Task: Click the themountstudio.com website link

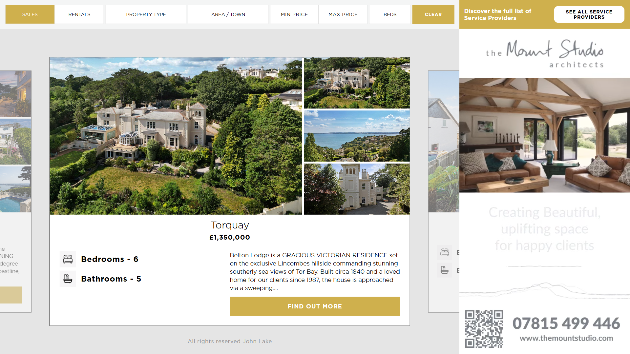Action: (x=566, y=338)
